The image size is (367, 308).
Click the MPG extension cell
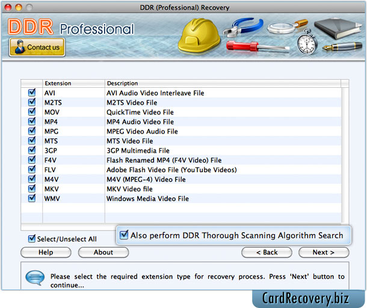coord(73,131)
